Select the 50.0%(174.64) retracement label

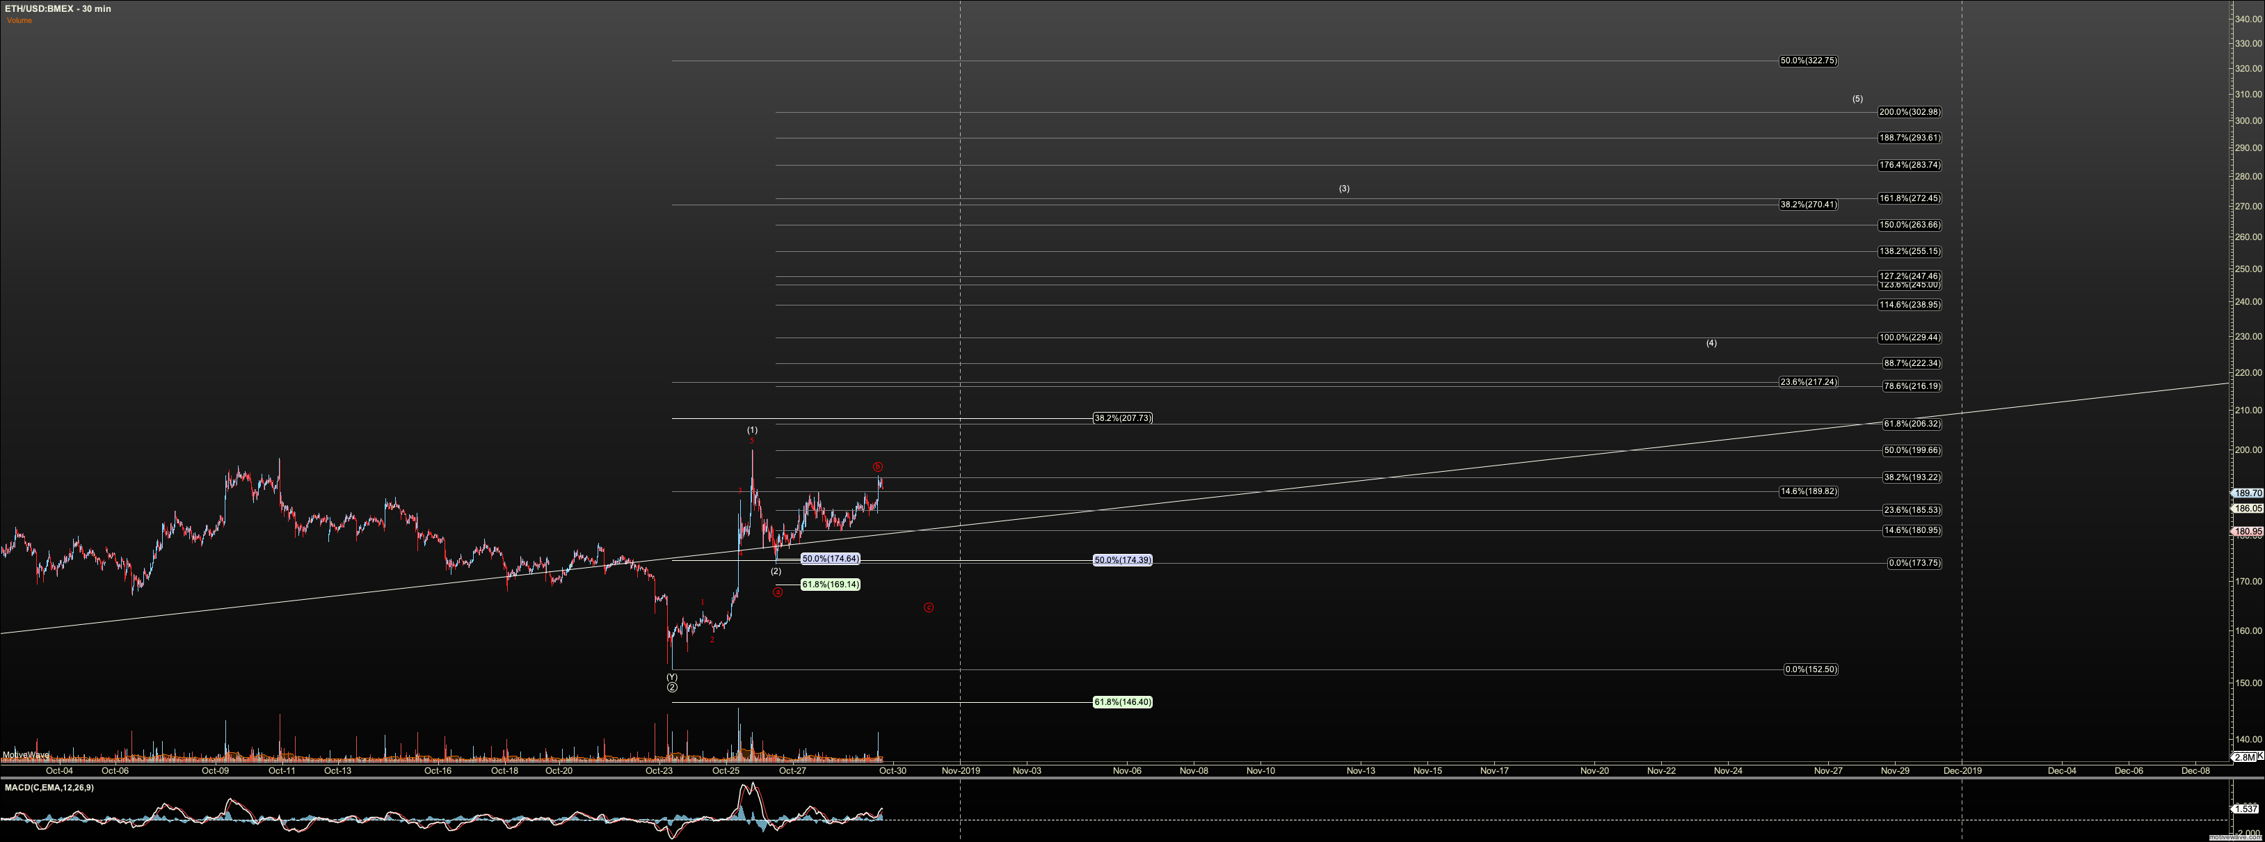tap(830, 559)
